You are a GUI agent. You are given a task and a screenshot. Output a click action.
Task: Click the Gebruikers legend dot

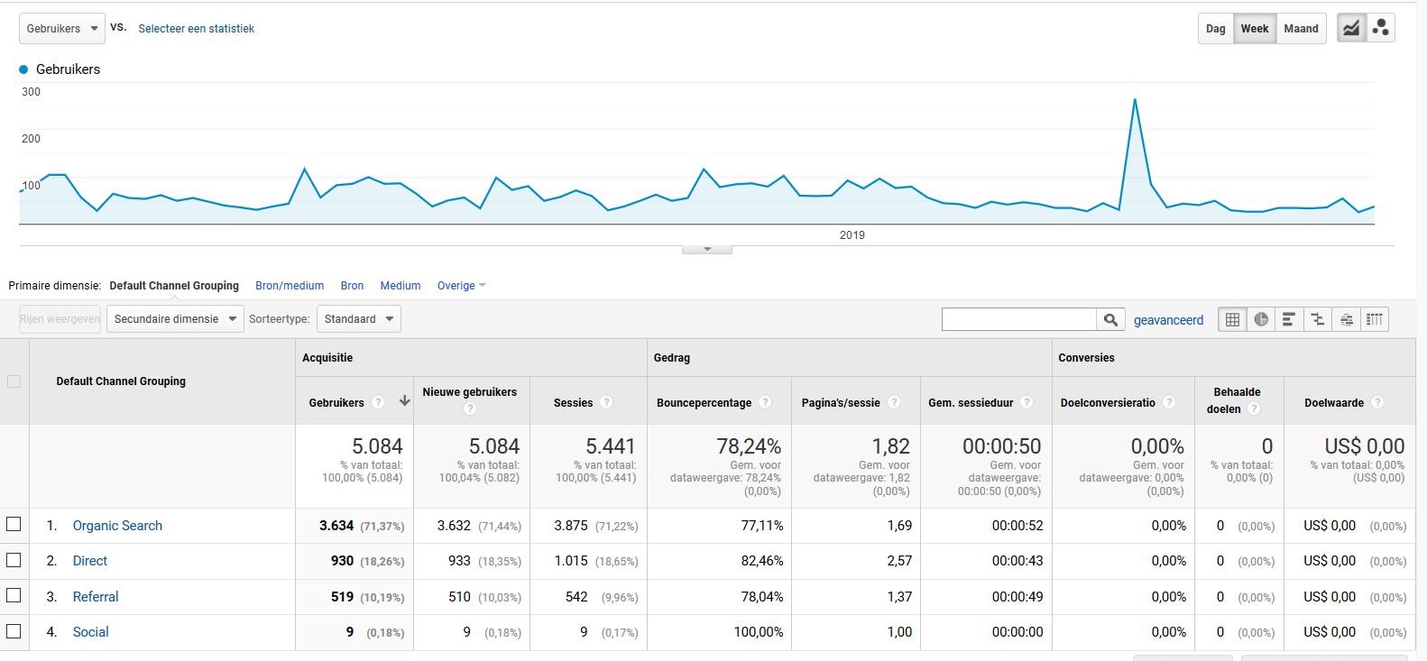tap(23, 69)
